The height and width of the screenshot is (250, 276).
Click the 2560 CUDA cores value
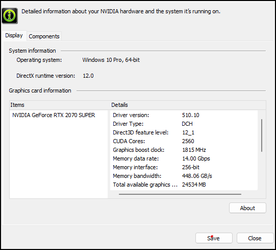click(188, 141)
